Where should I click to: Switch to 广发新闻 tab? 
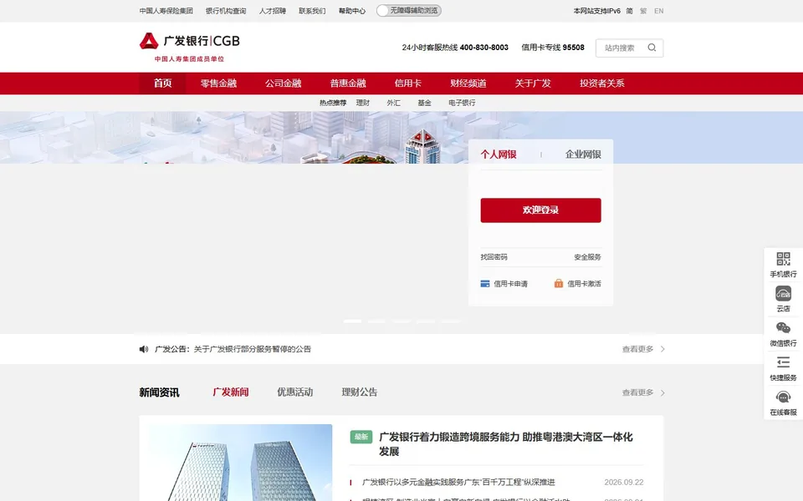pos(231,392)
